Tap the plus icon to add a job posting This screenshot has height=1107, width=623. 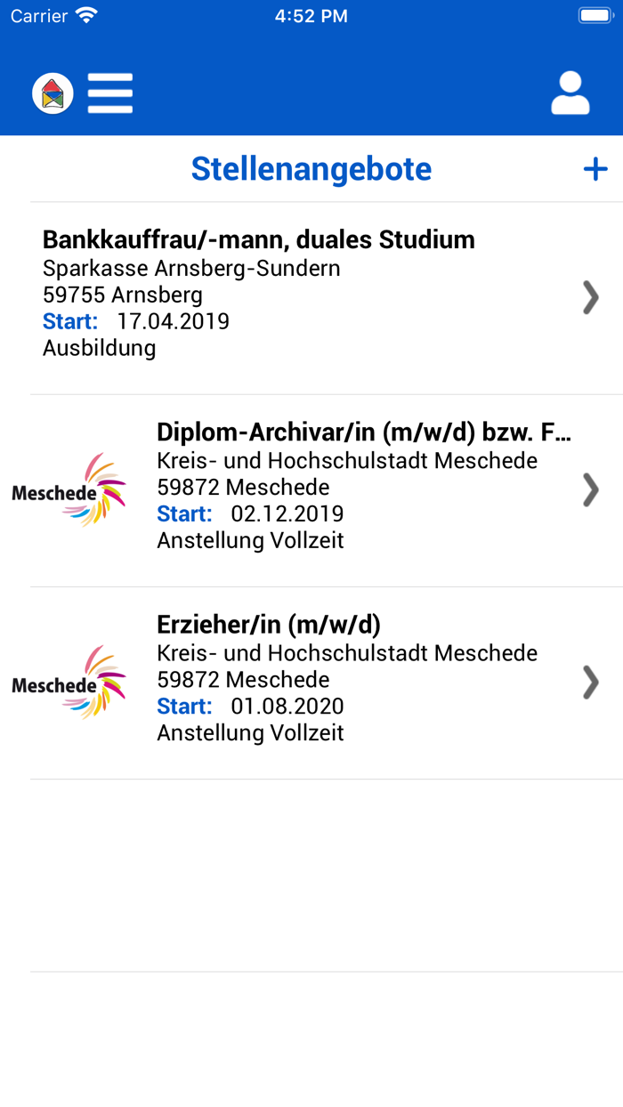[x=595, y=167]
